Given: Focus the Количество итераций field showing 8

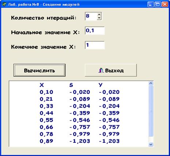Looking at the screenshot, I should [x=91, y=16].
